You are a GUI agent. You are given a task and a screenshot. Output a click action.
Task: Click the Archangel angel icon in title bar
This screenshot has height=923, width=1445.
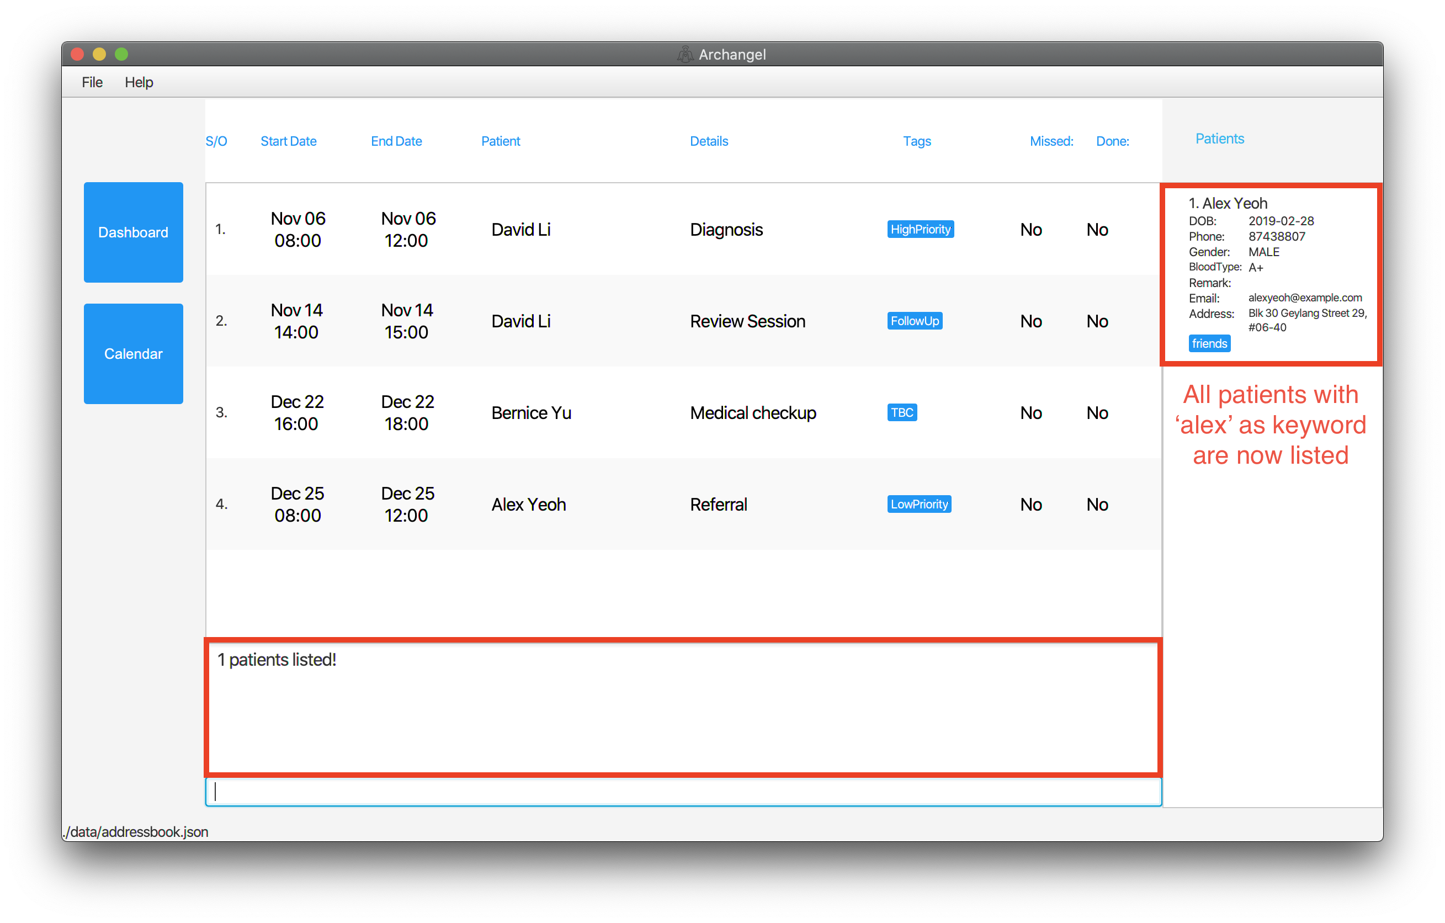685,55
